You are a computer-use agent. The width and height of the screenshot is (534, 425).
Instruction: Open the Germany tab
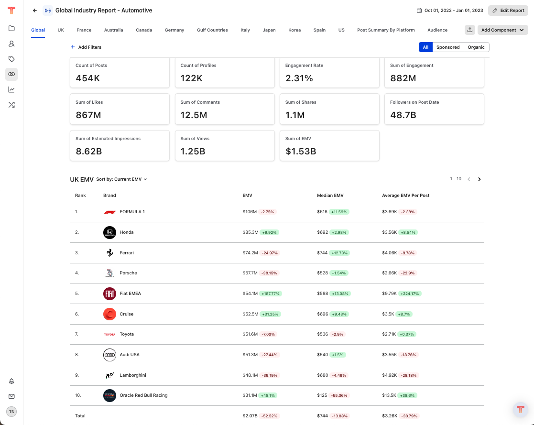point(174,30)
